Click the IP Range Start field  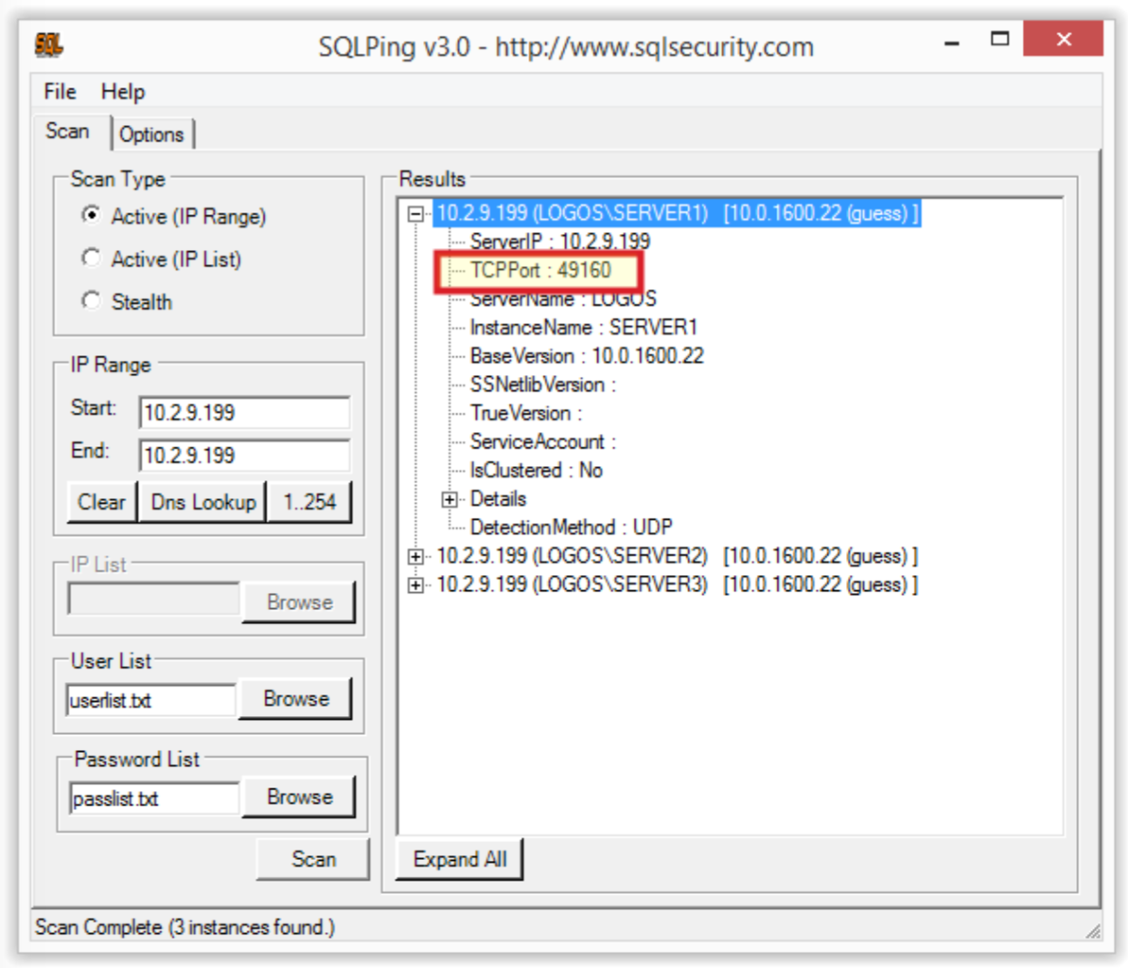244,413
